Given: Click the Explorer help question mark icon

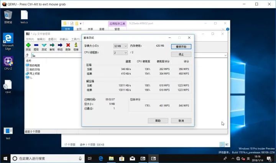Looking at the screenshot, I should [x=228, y=29].
